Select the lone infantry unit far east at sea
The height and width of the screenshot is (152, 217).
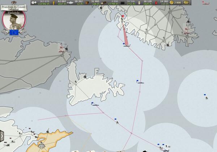tap(207, 98)
